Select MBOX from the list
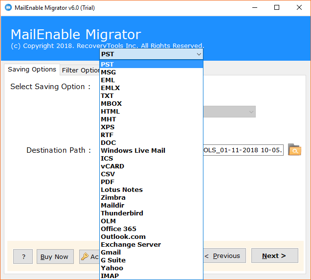The image size is (311, 280). [x=151, y=103]
